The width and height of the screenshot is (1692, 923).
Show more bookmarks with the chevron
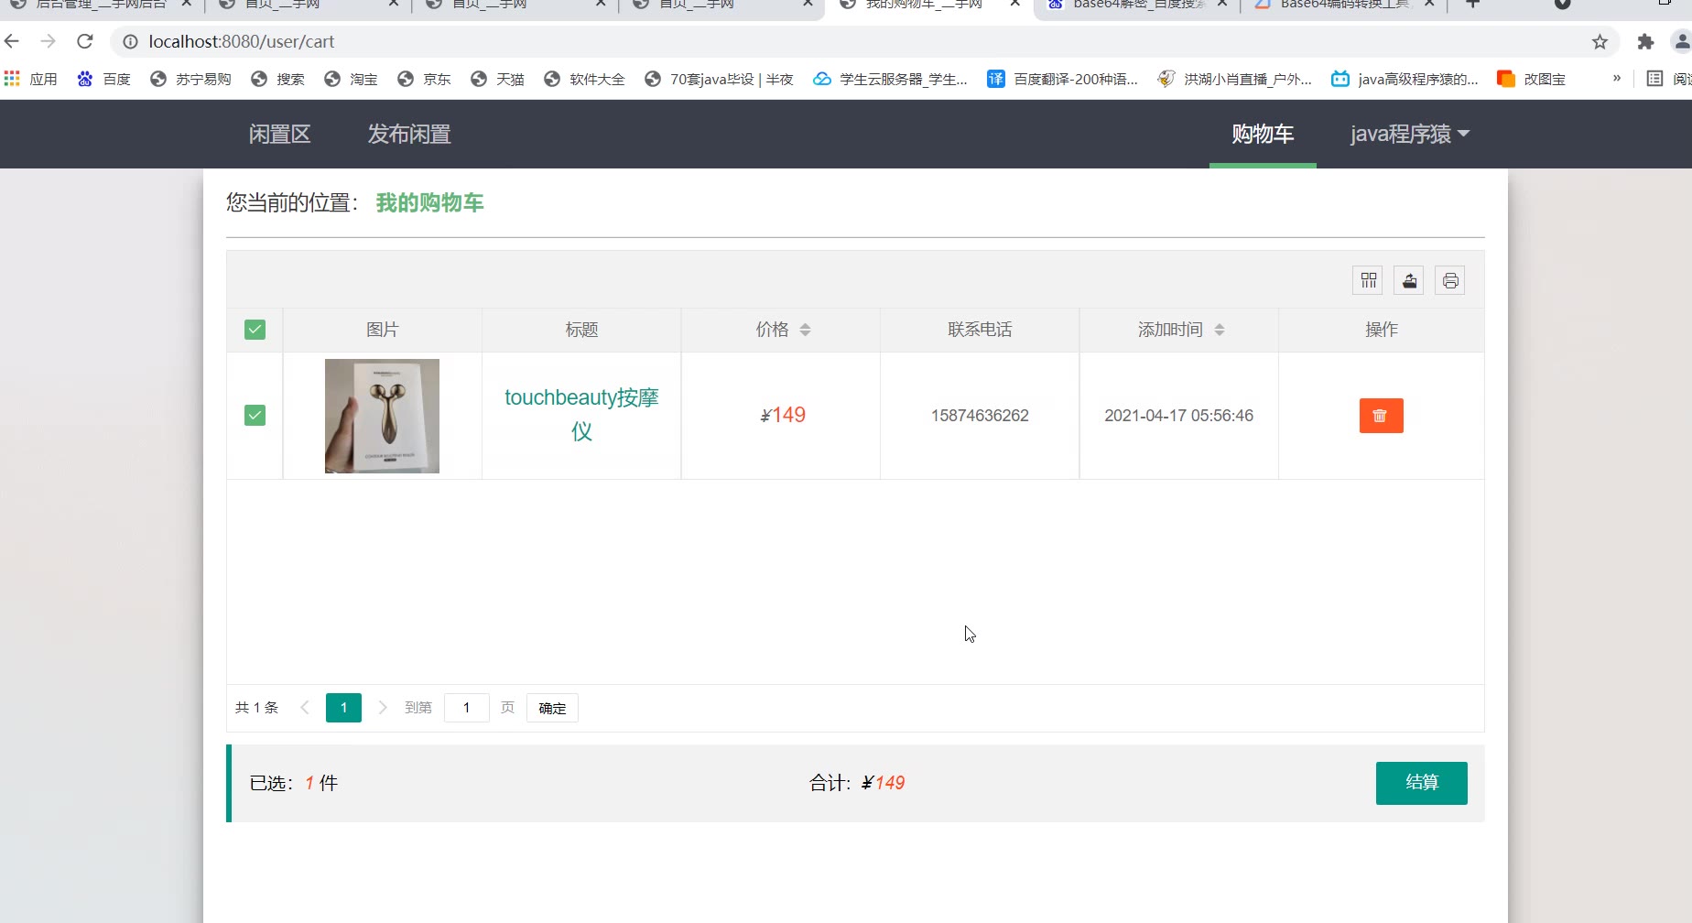pos(1617,79)
